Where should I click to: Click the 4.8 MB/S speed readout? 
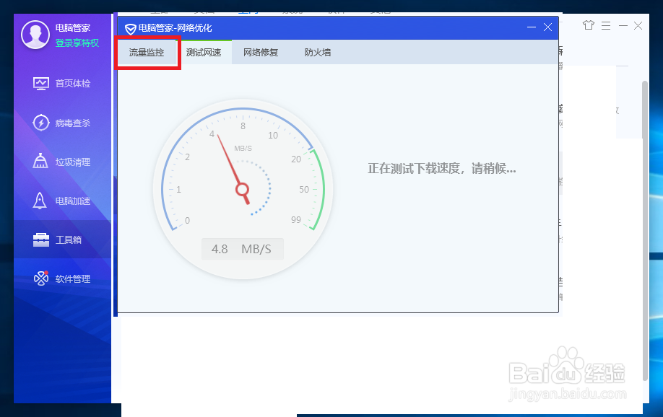point(242,250)
